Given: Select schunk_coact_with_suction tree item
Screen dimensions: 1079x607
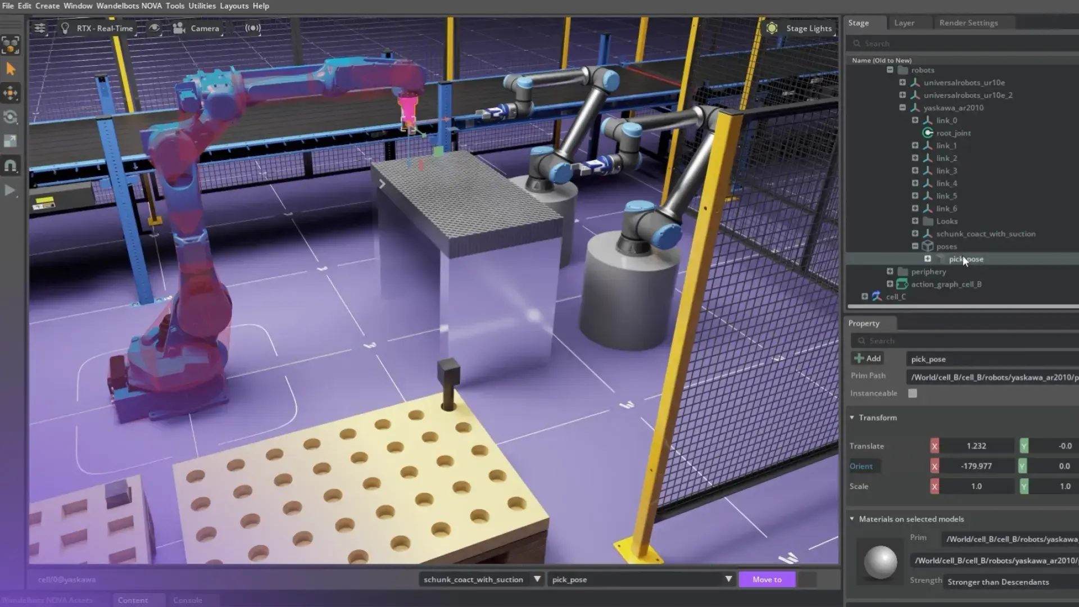Looking at the screenshot, I should coord(986,234).
